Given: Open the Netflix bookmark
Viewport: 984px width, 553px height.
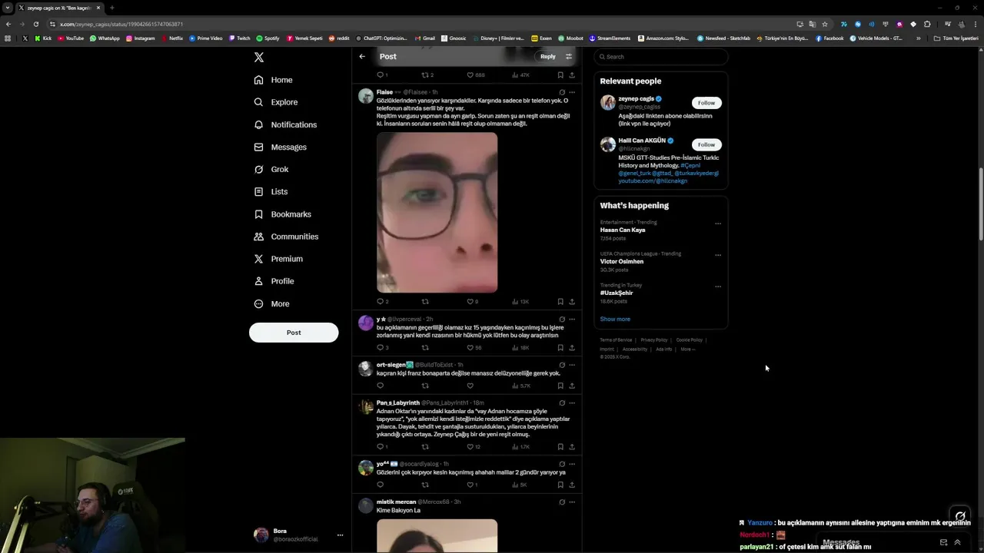Looking at the screenshot, I should (x=172, y=38).
